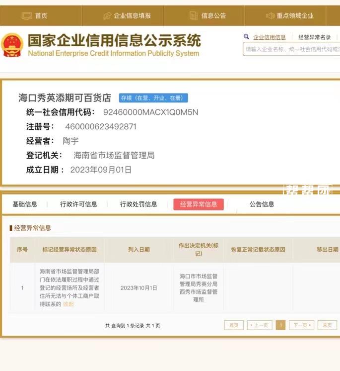Open 首页 in the top navigation
Viewport: 340px width, 371px height.
[x=41, y=16]
